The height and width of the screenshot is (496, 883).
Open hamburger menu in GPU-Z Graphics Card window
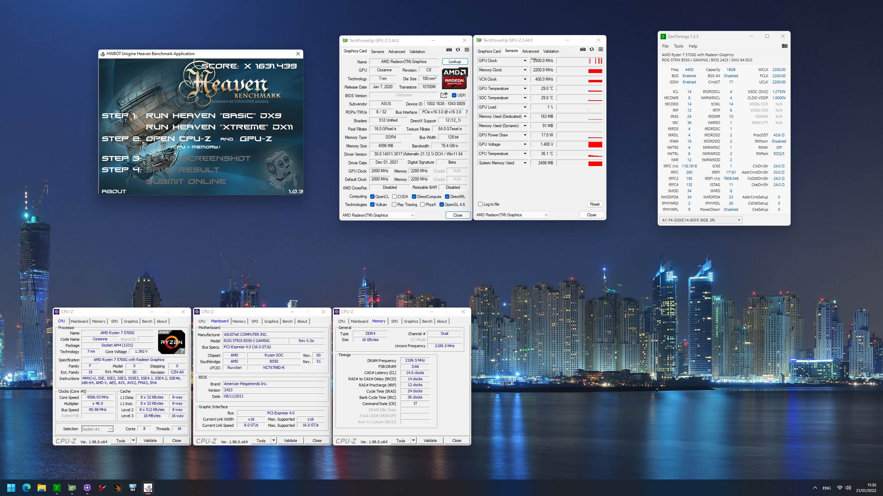[x=467, y=50]
